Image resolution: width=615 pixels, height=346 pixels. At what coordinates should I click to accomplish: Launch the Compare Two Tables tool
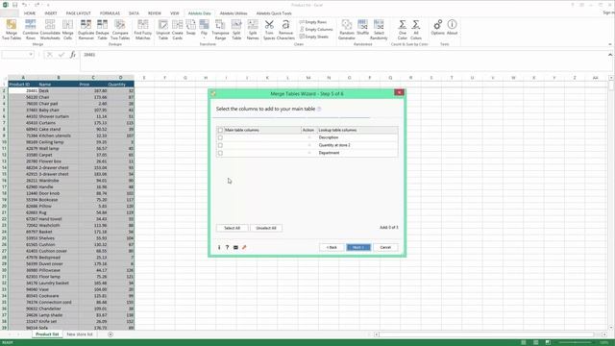[120, 30]
